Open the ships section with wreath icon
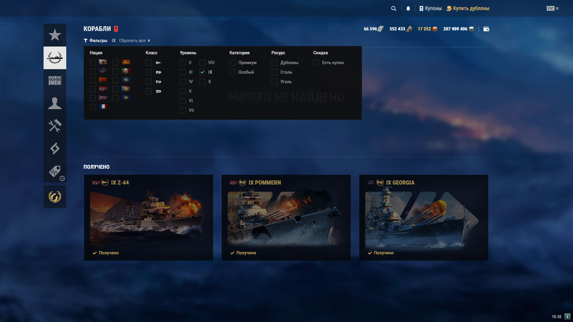This screenshot has width=573, height=322. [55, 58]
